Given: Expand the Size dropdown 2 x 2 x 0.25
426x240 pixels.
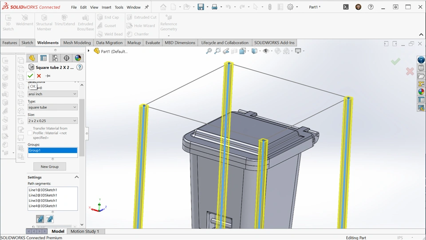Looking at the screenshot, I should tap(52, 121).
